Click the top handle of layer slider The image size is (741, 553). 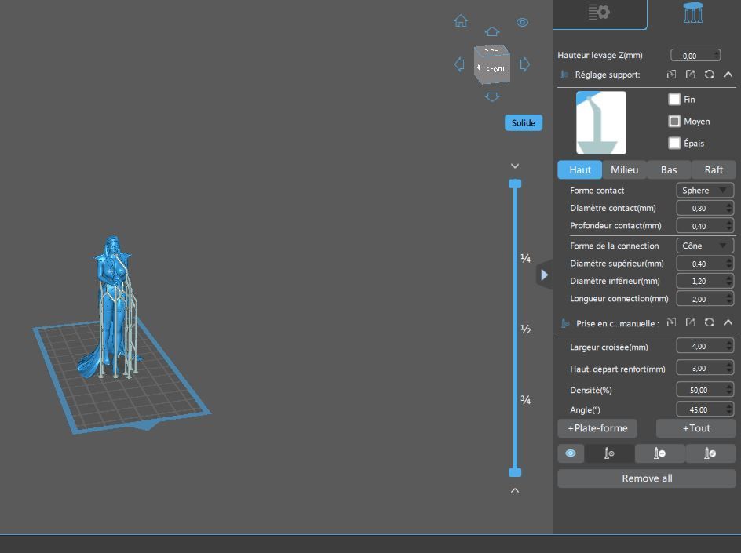coord(515,184)
